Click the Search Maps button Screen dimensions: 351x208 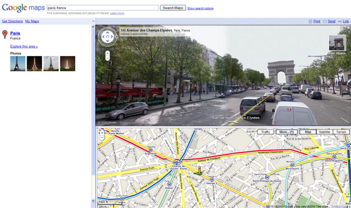point(173,8)
